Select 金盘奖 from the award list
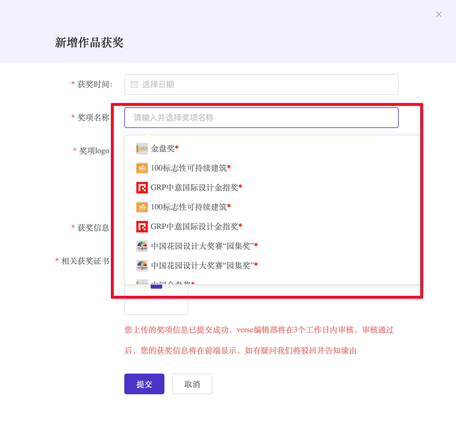The height and width of the screenshot is (435, 456). (x=163, y=149)
